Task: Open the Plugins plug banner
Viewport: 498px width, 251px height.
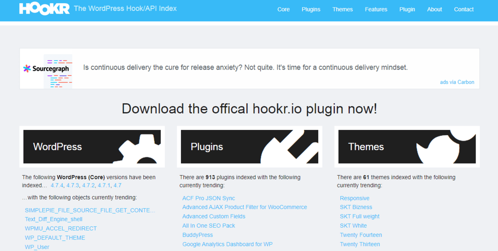Action: click(249, 146)
